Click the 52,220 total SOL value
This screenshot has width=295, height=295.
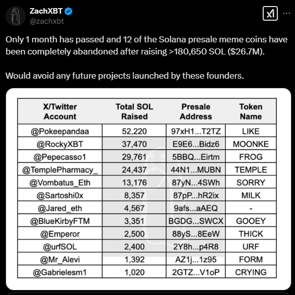[134, 131]
